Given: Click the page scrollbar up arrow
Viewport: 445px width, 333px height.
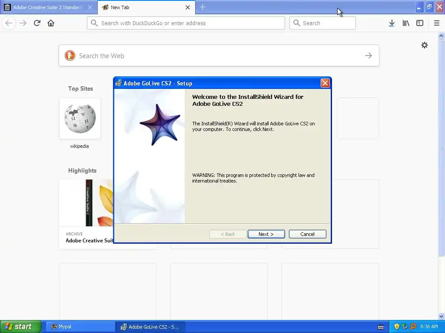Looking at the screenshot, I should click(x=441, y=36).
